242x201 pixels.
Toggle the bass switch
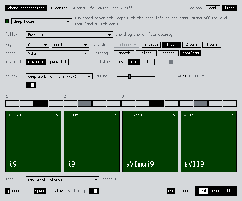173,62
